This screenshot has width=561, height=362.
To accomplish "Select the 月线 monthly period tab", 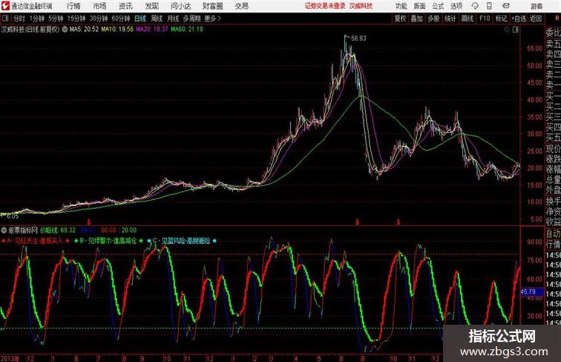I will [173, 18].
